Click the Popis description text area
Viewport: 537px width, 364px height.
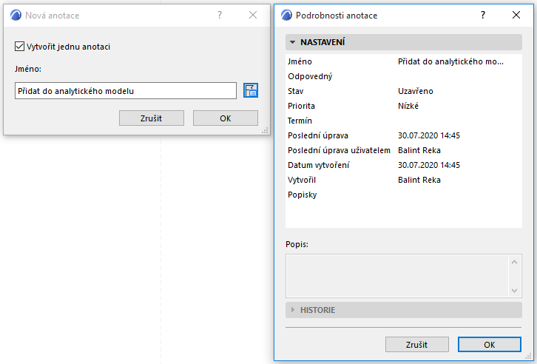coord(396,274)
